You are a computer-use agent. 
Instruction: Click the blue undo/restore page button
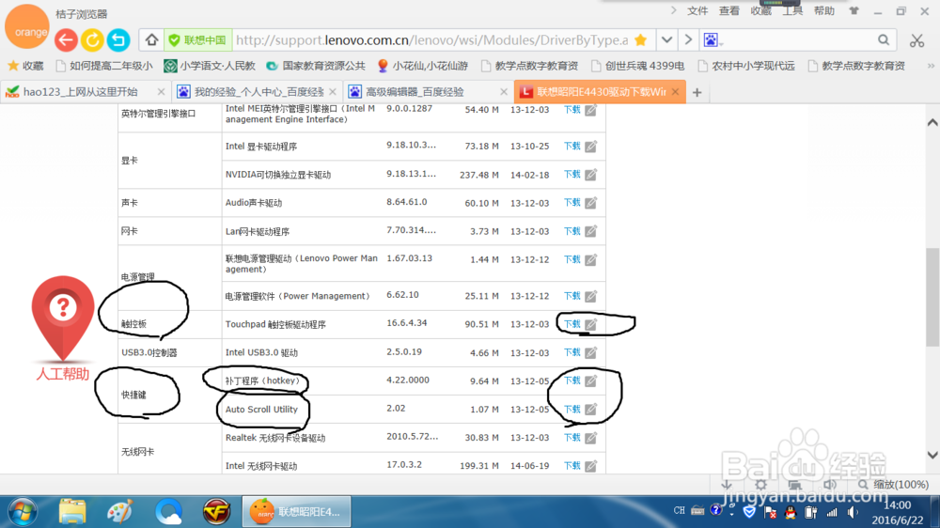118,40
